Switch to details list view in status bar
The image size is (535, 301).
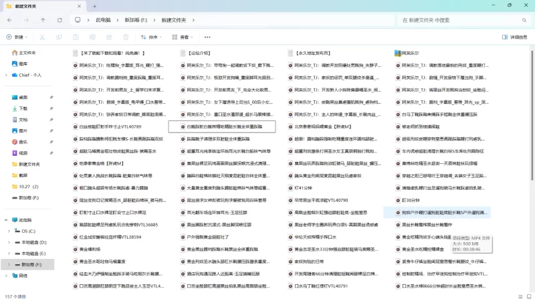coord(520,296)
